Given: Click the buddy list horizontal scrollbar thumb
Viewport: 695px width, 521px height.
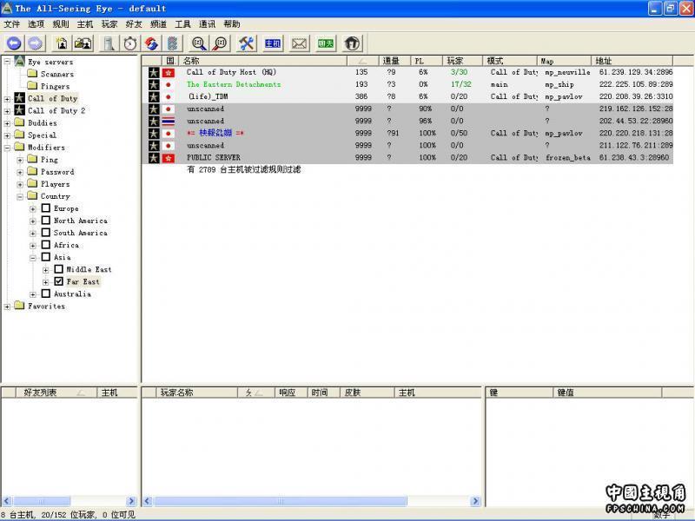Looking at the screenshot, I should pos(42,501).
